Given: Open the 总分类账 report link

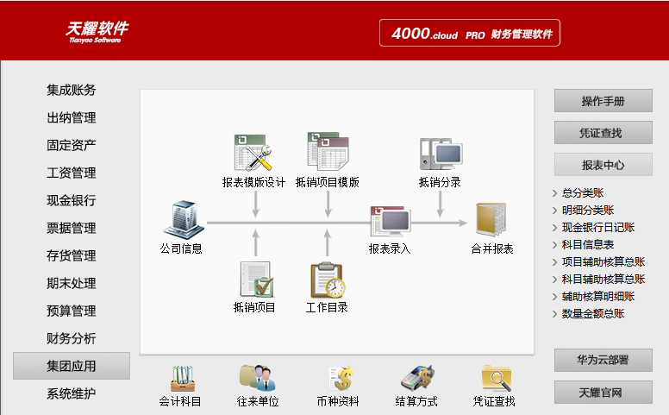Looking at the screenshot, I should click(x=582, y=193).
